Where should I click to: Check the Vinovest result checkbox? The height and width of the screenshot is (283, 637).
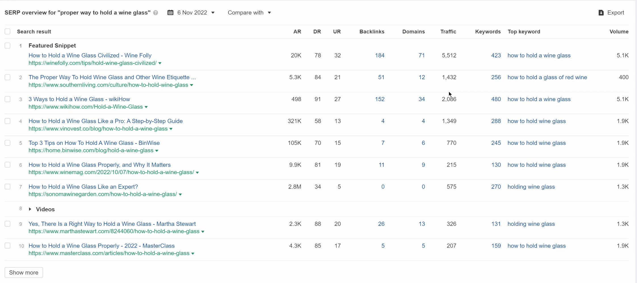coord(8,121)
